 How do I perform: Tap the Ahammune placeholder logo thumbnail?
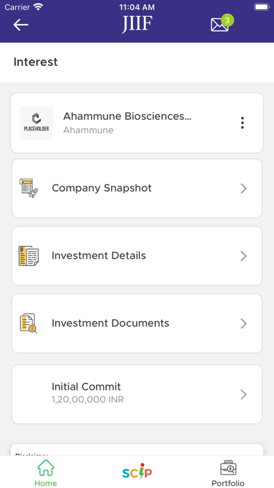tap(36, 123)
